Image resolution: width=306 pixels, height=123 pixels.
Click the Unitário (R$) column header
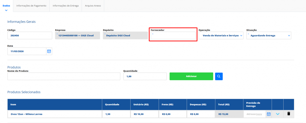click(145, 104)
